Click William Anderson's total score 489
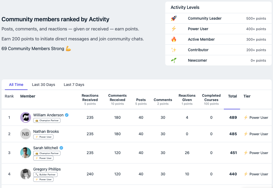273x188 pixels. click(x=233, y=117)
